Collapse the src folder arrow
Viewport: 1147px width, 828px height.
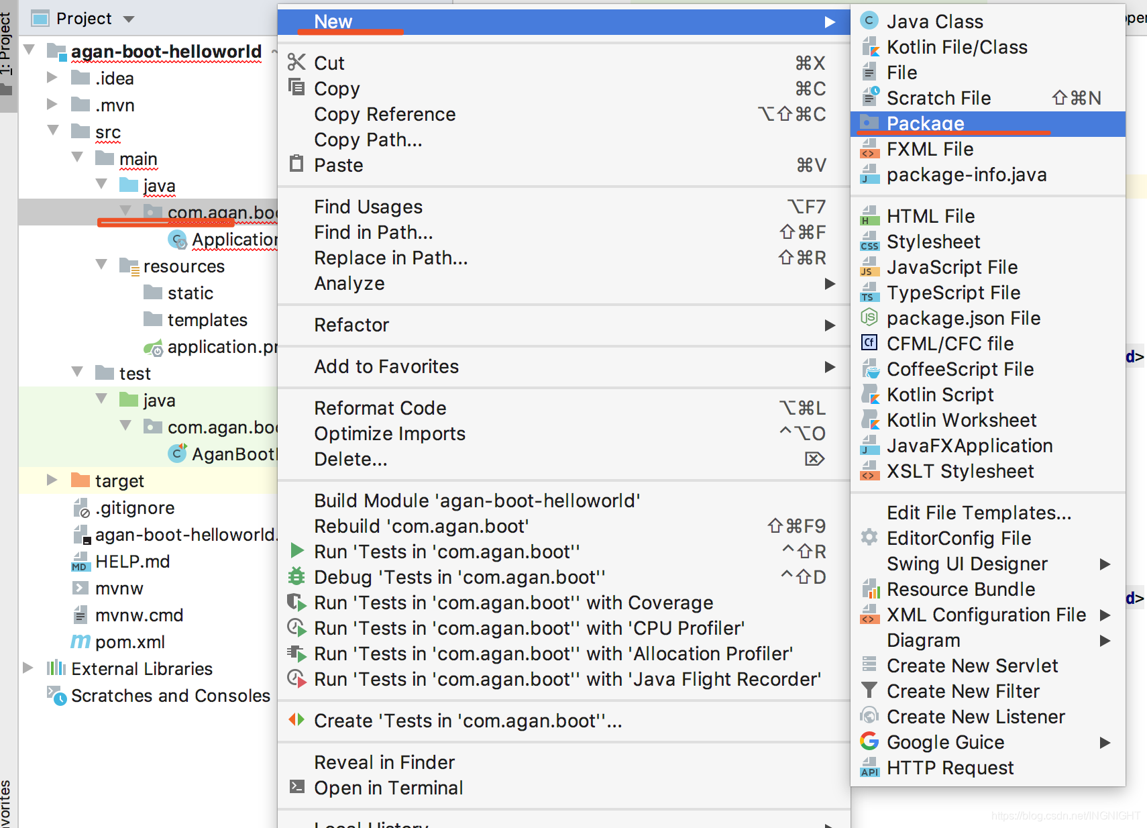coord(54,131)
